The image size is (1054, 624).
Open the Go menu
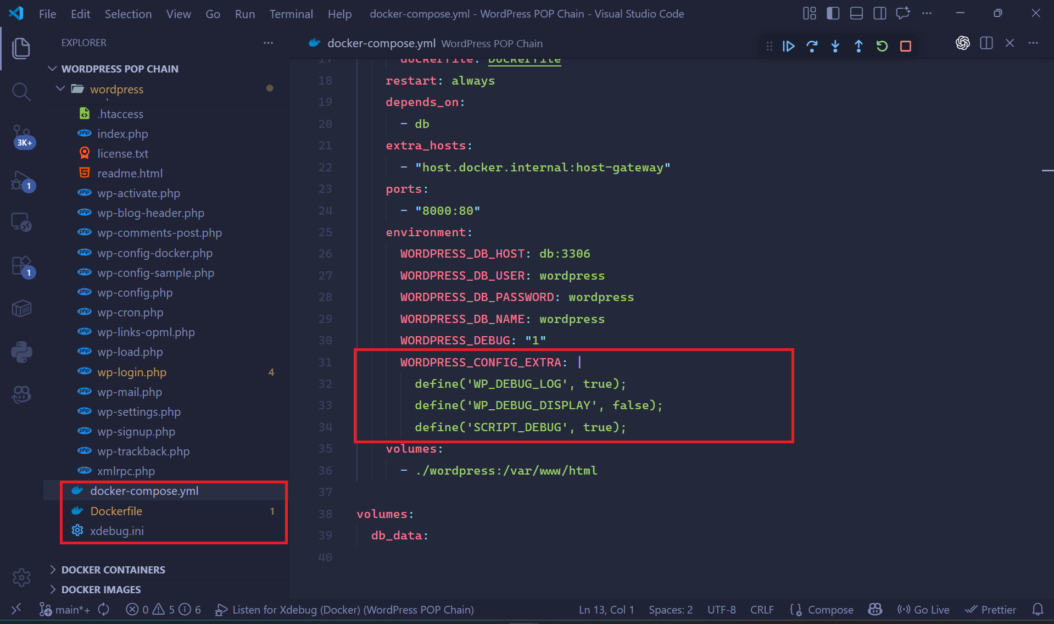click(x=213, y=14)
